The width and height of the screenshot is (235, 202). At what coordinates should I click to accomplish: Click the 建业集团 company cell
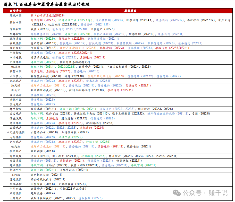click(16, 165)
